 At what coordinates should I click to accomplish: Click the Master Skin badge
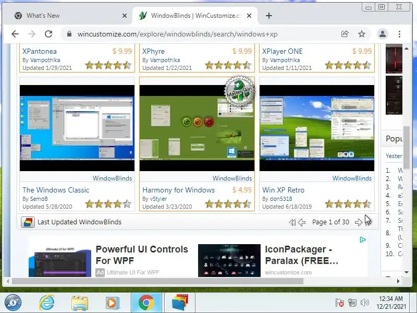coord(240,92)
